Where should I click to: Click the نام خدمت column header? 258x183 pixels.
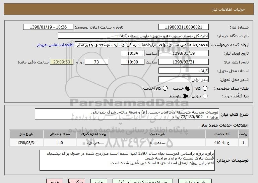point(157,134)
